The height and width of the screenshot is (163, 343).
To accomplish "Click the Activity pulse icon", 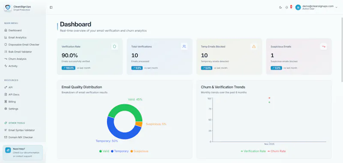I will [x=6, y=66].
